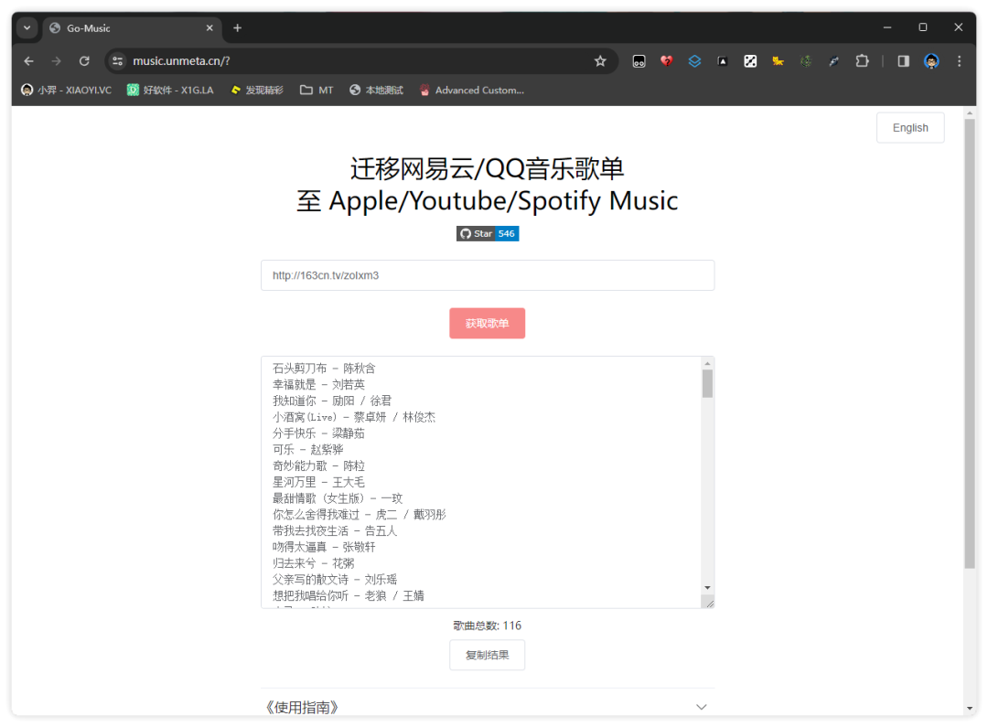This screenshot has width=988, height=727.
Task: Open the Extensions puzzle menu
Action: [x=862, y=61]
